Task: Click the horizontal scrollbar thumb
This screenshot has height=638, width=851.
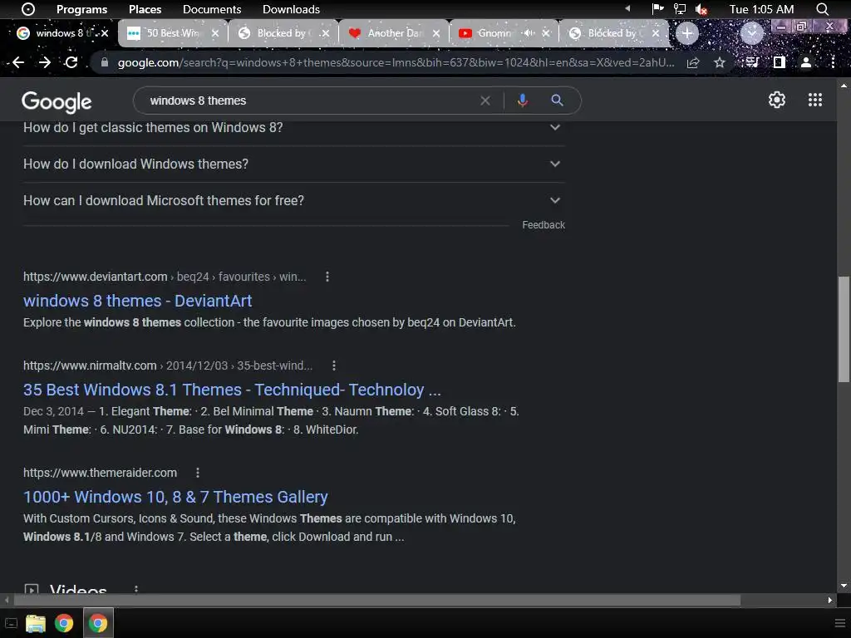Action: tap(377, 600)
